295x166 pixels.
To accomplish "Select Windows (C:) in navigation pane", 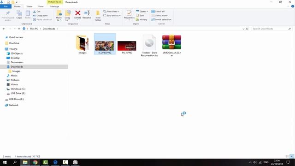I will (18, 89).
